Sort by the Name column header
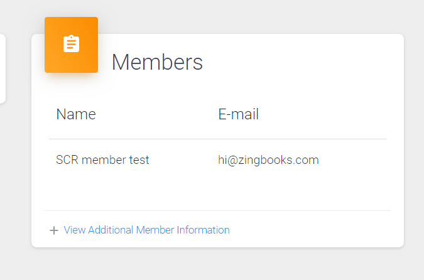 click(76, 114)
